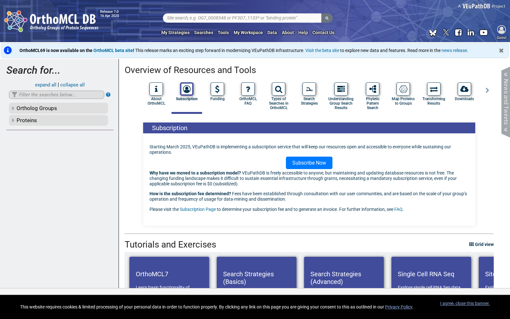Open the Downloads cloud icon
The image size is (510, 319).
click(x=464, y=89)
